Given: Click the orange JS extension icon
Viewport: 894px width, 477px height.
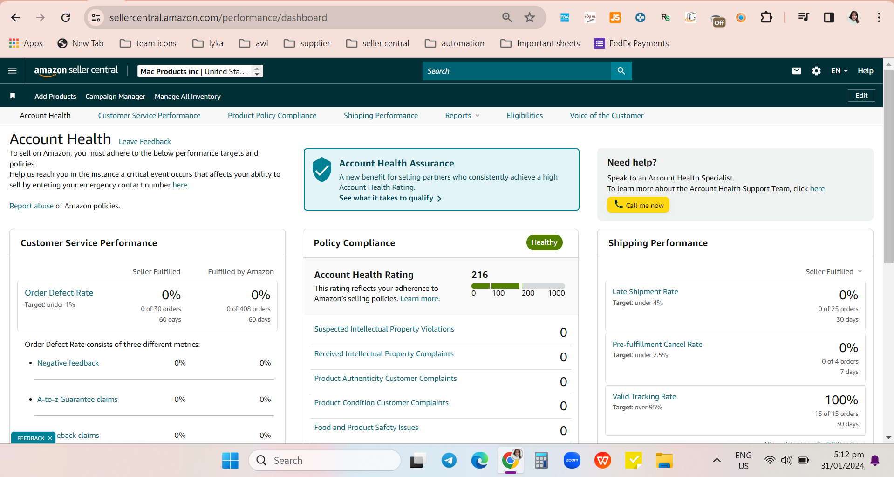Looking at the screenshot, I should click(x=615, y=18).
